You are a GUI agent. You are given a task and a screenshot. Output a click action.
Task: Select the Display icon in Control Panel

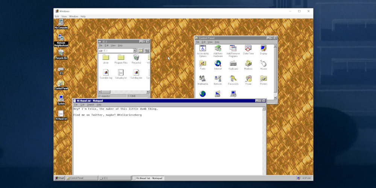264,50
